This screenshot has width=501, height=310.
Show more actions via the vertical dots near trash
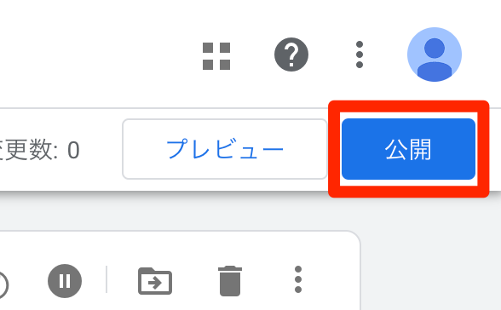coord(298,279)
